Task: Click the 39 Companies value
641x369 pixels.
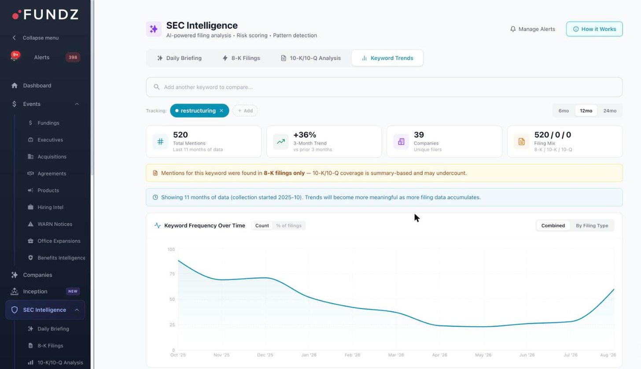Action: (419, 135)
